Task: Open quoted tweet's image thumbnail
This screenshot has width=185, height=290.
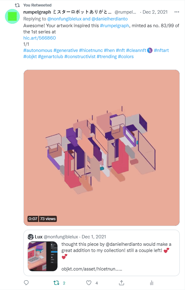Action: tap(43, 256)
